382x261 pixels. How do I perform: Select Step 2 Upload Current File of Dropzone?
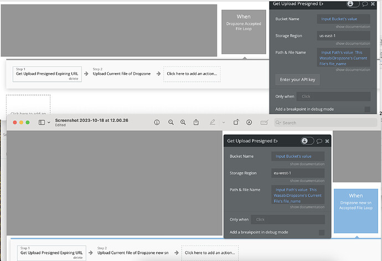pos(122,74)
